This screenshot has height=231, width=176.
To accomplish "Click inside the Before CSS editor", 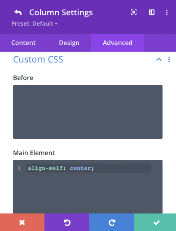I will pyautogui.click(x=88, y=112).
